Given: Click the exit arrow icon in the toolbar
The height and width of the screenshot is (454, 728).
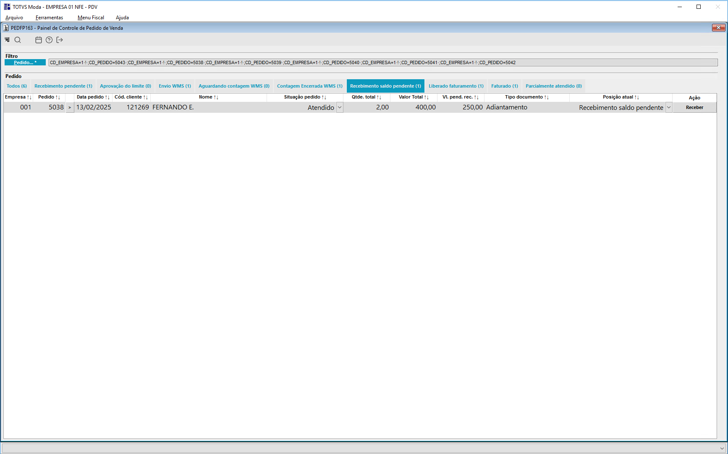Looking at the screenshot, I should pyautogui.click(x=60, y=40).
